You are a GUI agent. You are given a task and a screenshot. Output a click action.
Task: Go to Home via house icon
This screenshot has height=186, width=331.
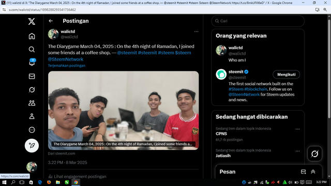[32, 36]
